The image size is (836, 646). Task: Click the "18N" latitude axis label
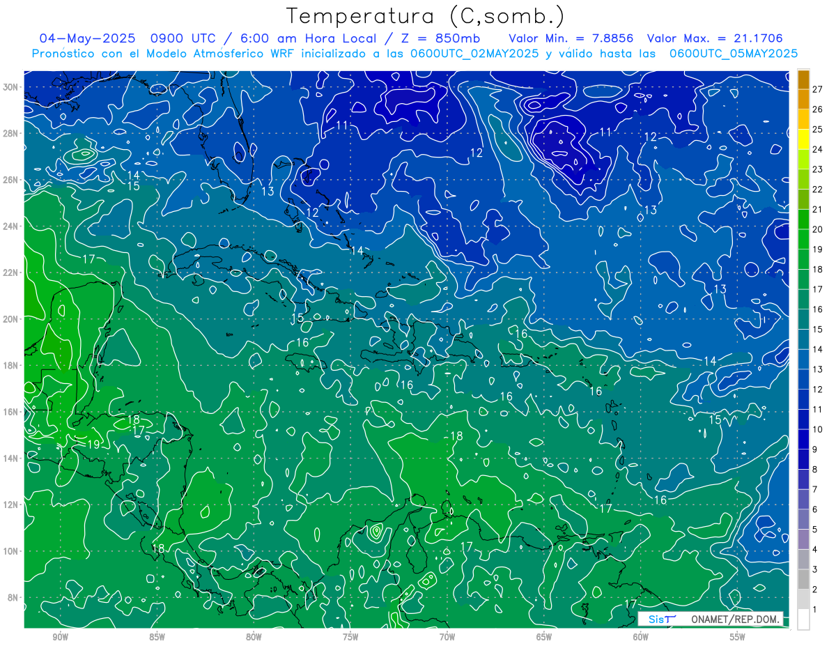point(10,365)
